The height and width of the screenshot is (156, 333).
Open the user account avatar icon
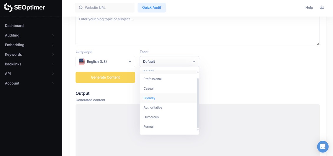(x=322, y=8)
